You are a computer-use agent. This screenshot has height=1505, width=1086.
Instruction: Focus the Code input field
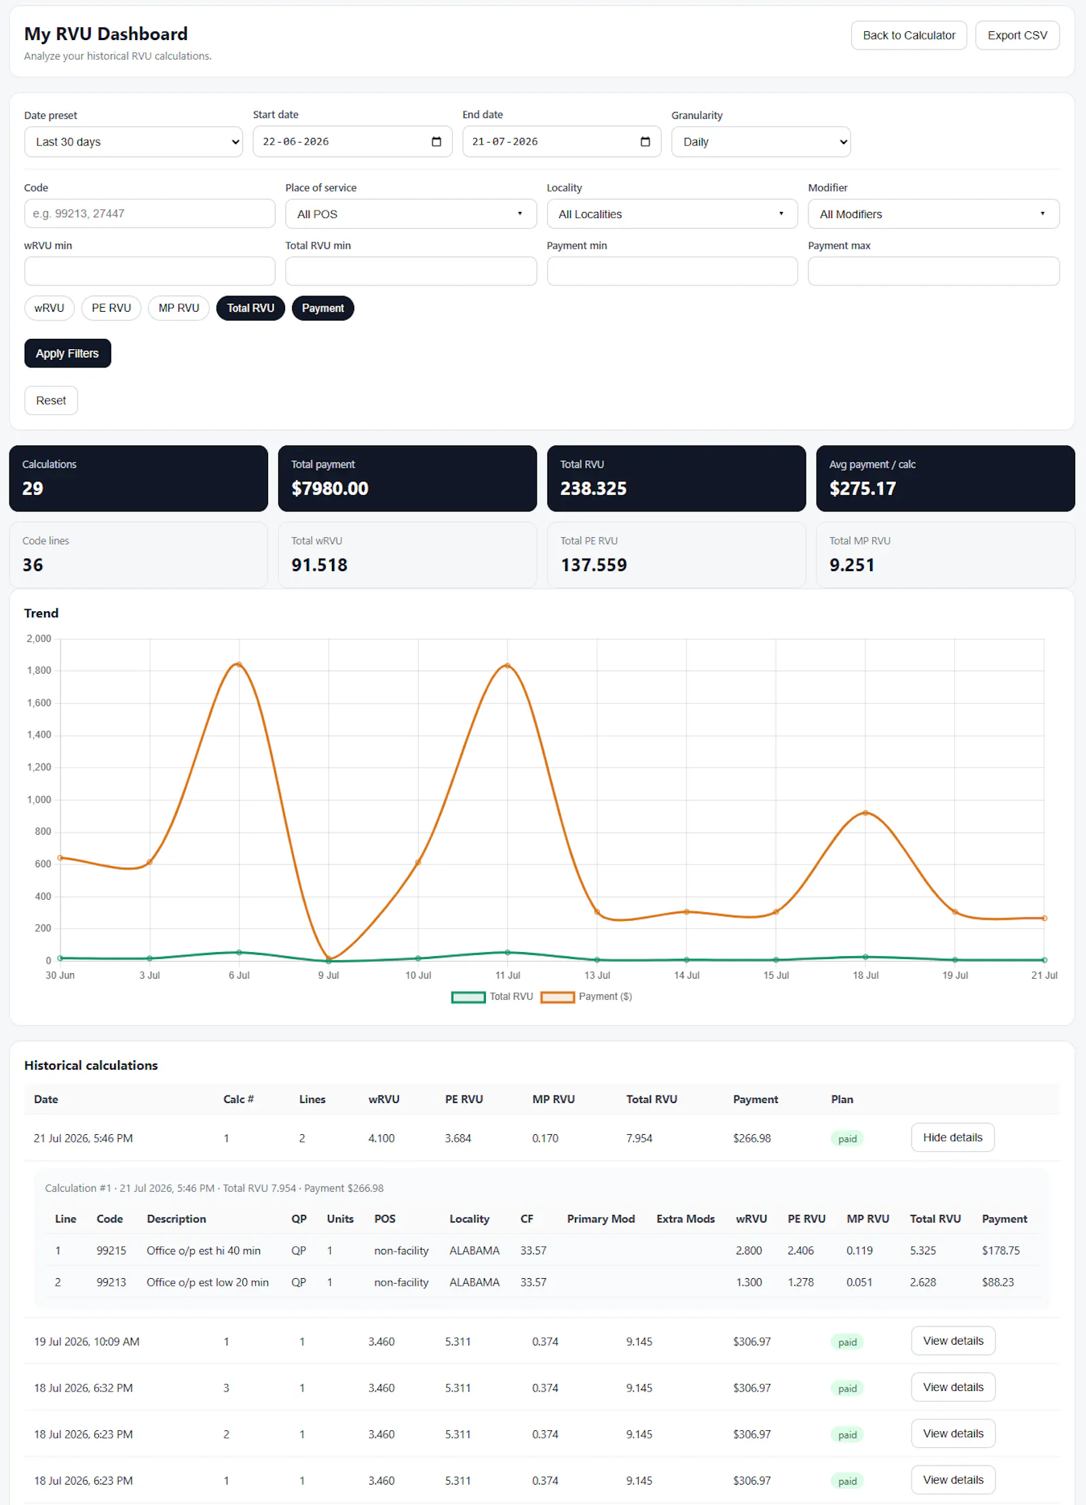(149, 214)
